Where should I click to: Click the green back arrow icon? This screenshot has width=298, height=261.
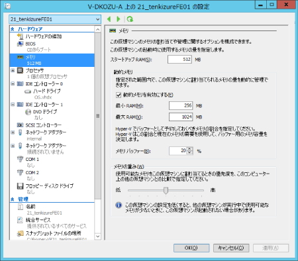click(109, 19)
